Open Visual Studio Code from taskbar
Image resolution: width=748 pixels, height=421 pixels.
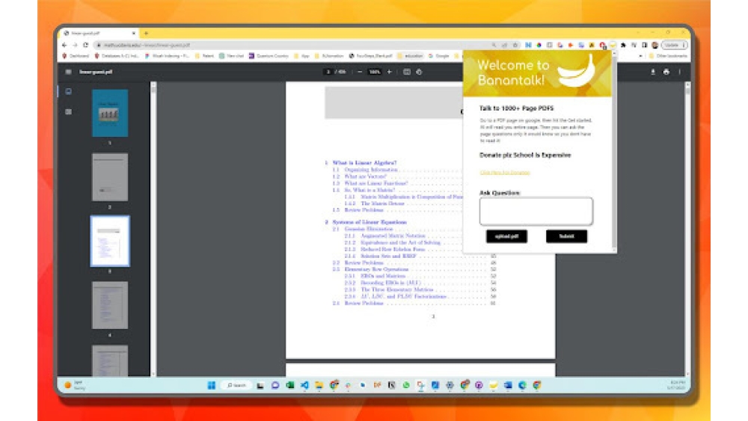click(x=304, y=385)
